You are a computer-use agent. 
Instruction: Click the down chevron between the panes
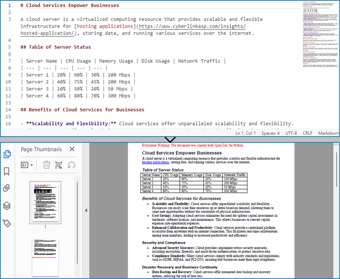click(170, 139)
